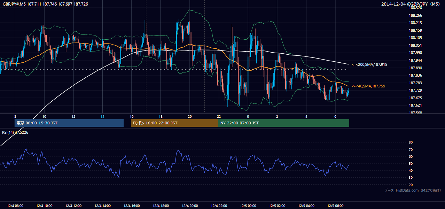The height and width of the screenshot is (209, 445).
Task: Click price axis value 188.320
Action: click(415, 8)
